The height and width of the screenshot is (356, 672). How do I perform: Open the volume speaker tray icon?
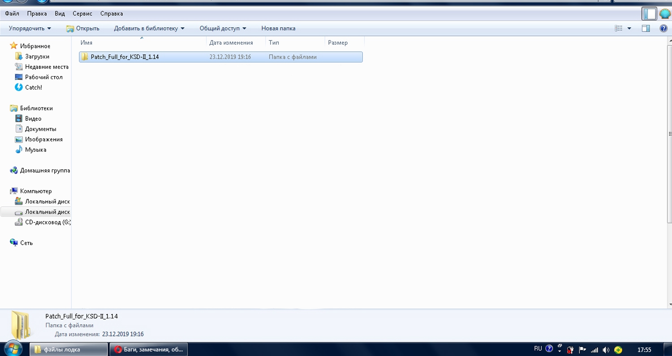click(606, 350)
